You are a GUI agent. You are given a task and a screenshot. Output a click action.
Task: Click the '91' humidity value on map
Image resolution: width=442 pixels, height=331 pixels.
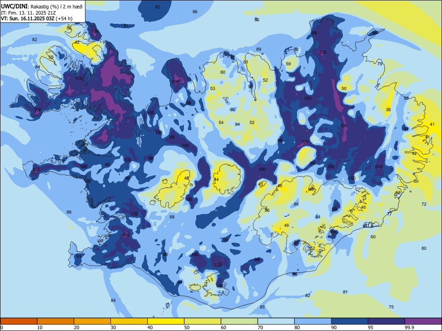126,26
